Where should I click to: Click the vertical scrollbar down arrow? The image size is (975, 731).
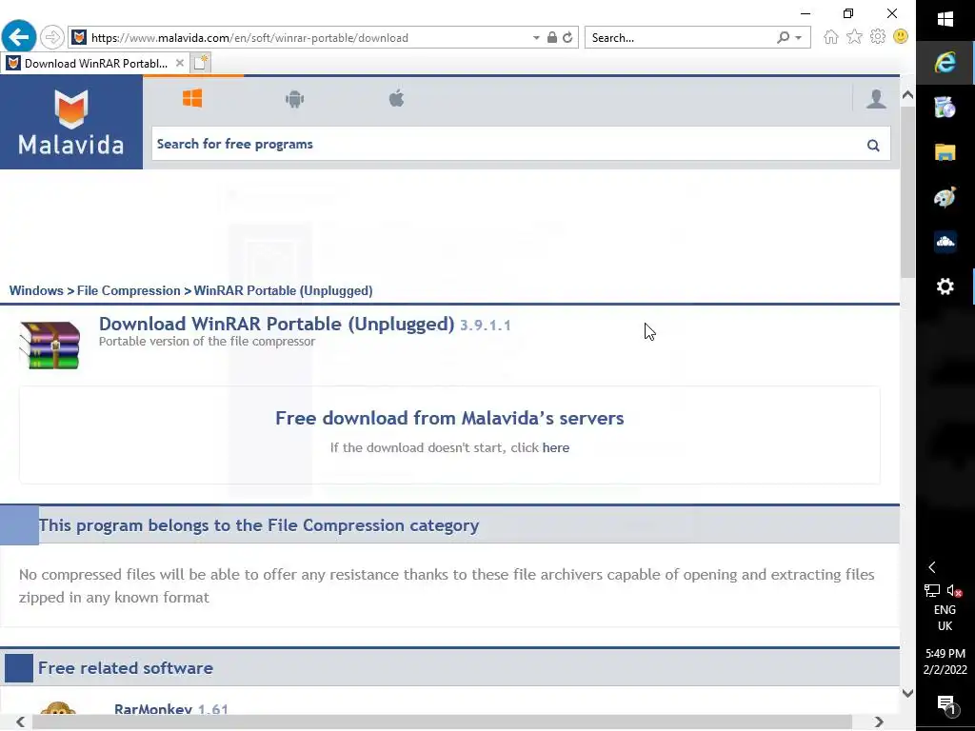907,693
